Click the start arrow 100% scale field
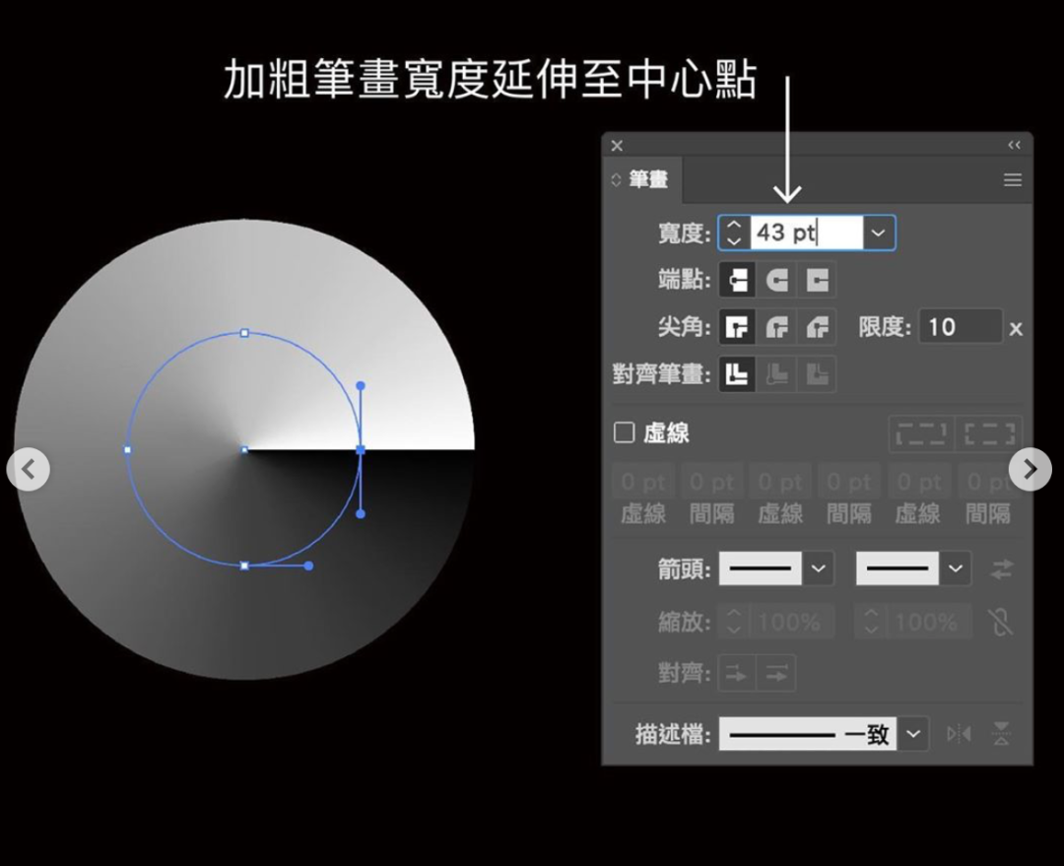Image resolution: width=1064 pixels, height=866 pixels. (791, 622)
